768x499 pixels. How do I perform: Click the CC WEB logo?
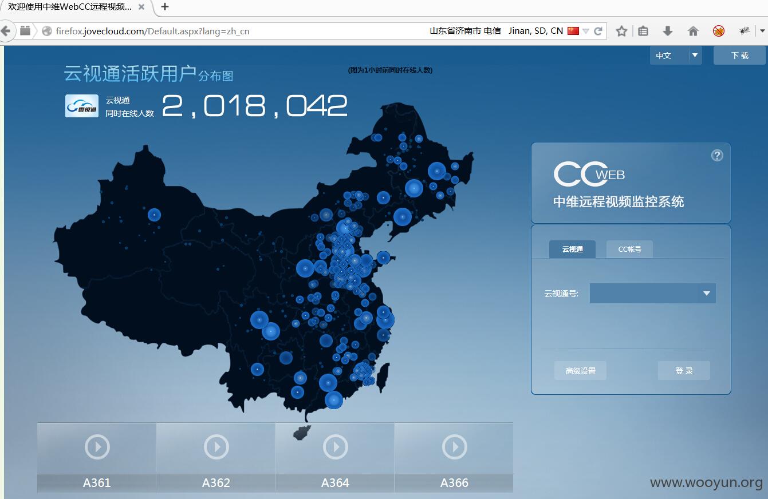click(589, 174)
